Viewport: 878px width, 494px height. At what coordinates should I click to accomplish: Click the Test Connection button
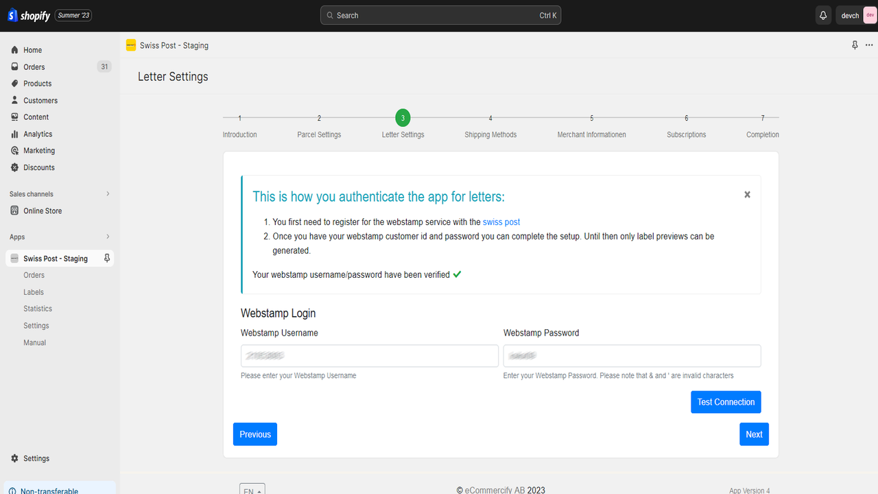pos(726,401)
